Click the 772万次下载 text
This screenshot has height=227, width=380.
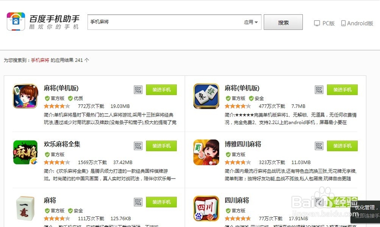tap(91, 106)
